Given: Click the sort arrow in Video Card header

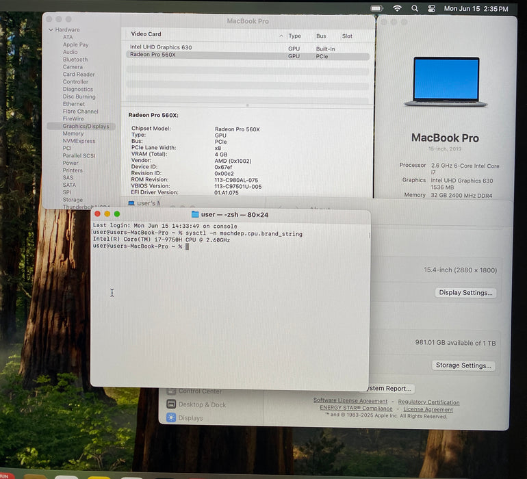Looking at the screenshot, I should (x=281, y=36).
